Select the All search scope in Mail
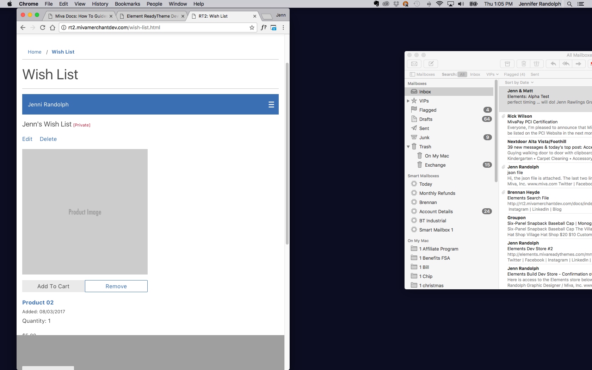 coord(462,74)
